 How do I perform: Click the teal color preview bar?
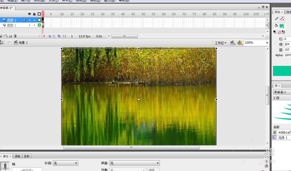(282, 71)
